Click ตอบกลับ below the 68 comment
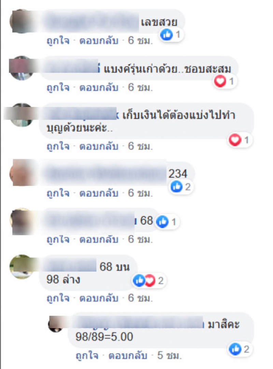Viewport: 273px width, 369px height. 99,239
